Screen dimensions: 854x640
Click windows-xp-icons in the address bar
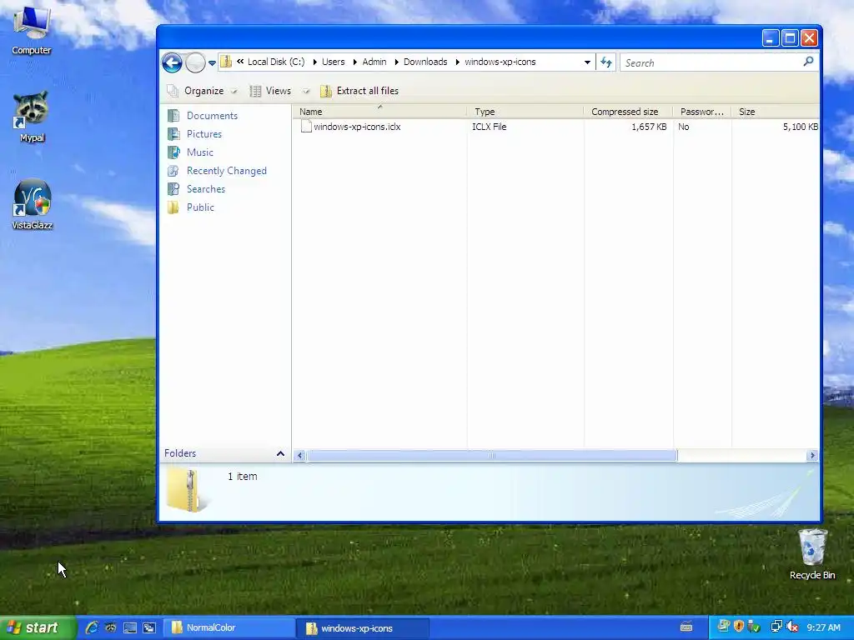pos(500,62)
